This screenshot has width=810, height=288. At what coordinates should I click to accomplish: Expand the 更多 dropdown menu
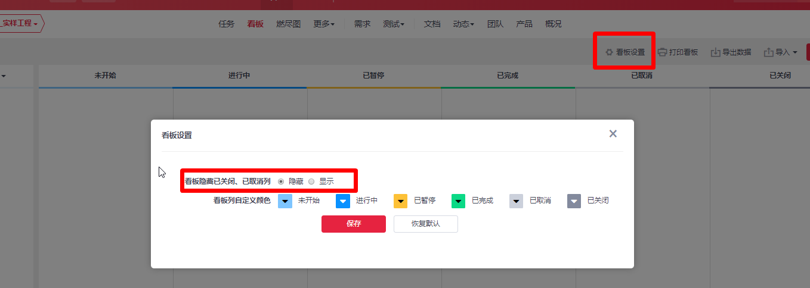(324, 24)
